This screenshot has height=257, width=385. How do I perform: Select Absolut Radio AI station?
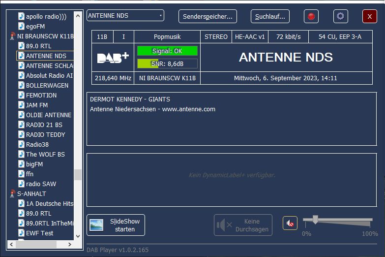[49, 75]
